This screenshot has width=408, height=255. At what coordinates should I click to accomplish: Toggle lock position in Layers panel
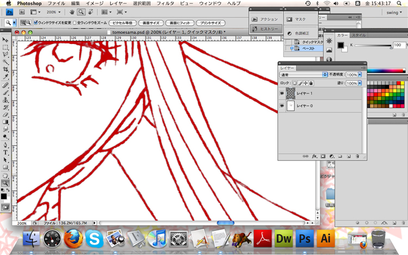[306, 83]
